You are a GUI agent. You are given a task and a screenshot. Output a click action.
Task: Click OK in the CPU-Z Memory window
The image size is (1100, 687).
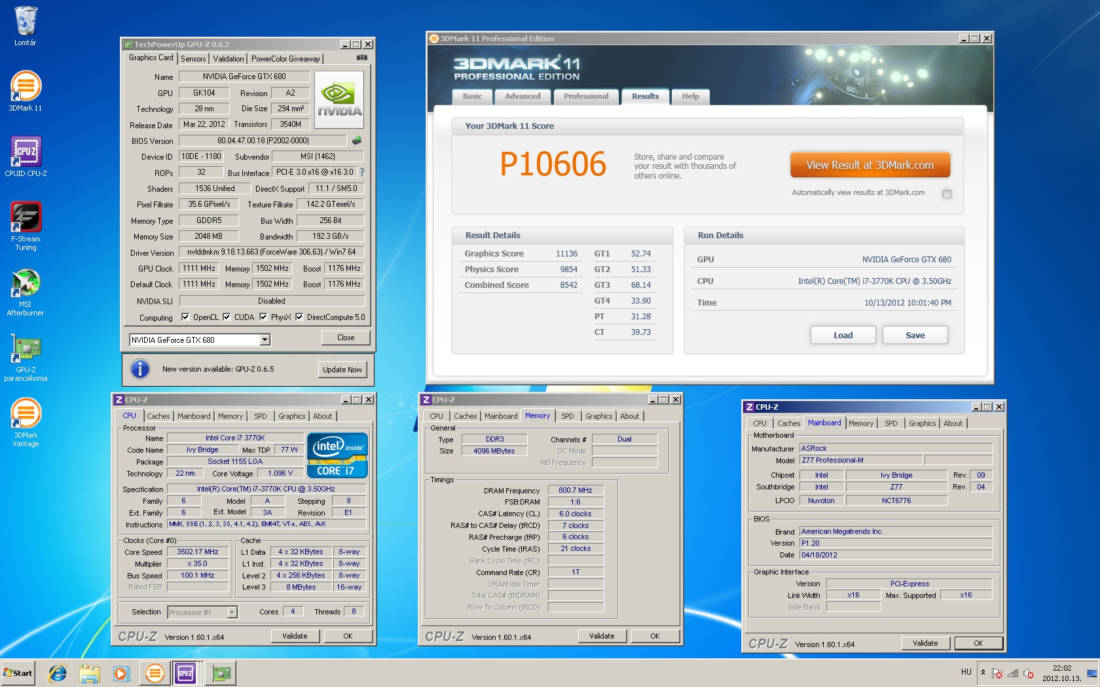click(655, 636)
